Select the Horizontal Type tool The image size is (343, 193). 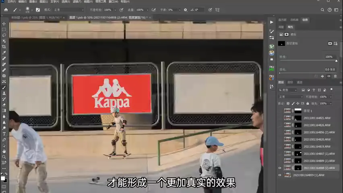4,134
